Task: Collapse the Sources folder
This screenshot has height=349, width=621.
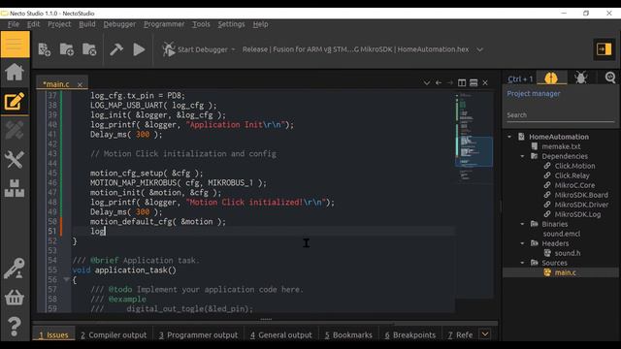Action: pyautogui.click(x=522, y=263)
